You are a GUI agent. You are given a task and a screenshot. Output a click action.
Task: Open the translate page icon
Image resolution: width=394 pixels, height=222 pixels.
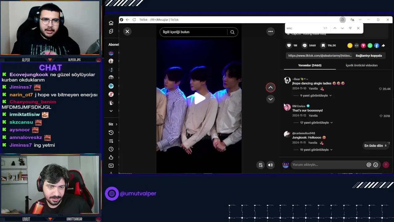pos(352,20)
